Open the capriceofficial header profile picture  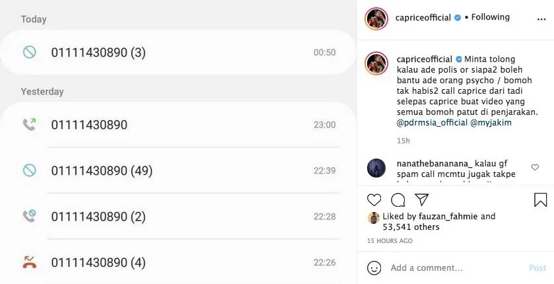tap(376, 18)
